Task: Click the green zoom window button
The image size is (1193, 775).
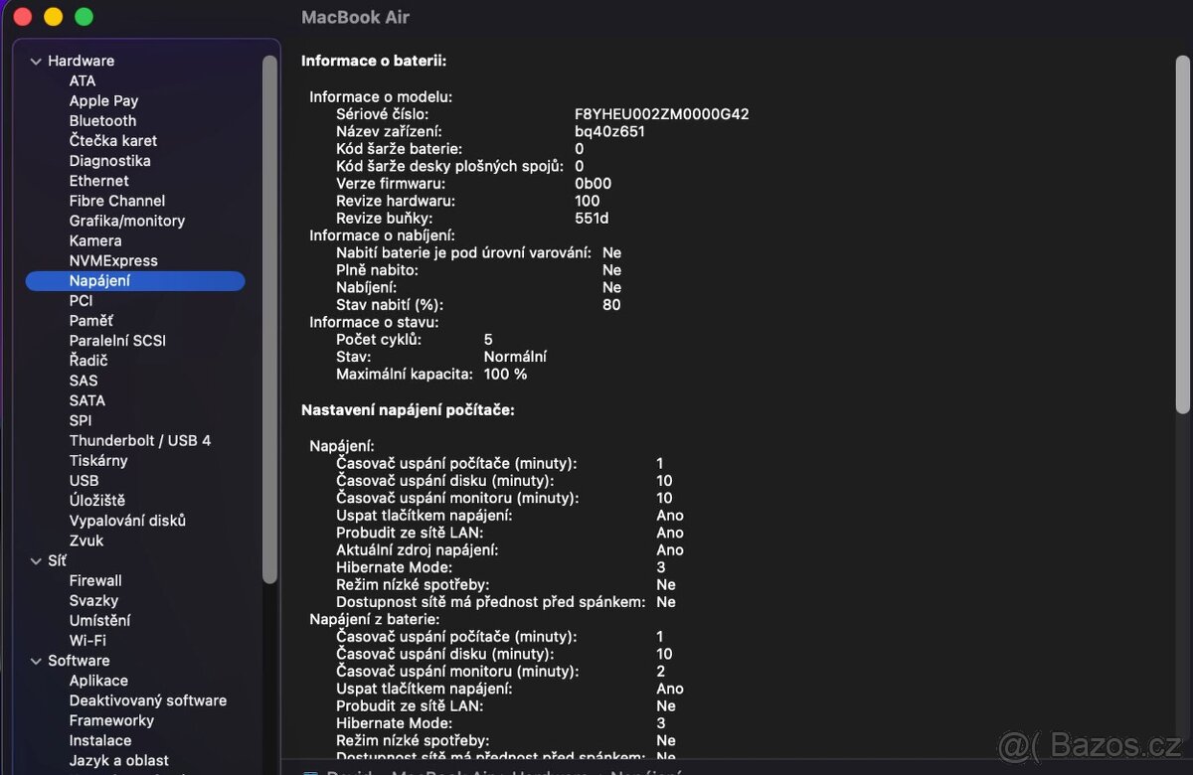Action: (x=84, y=17)
